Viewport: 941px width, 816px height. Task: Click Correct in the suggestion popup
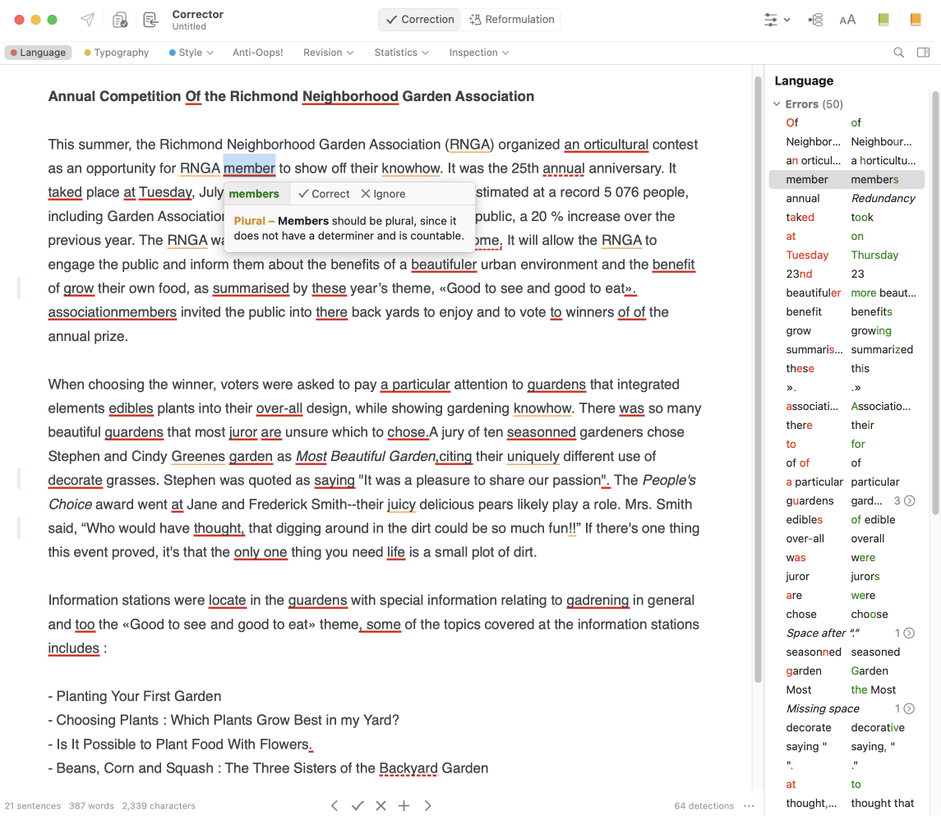(324, 194)
